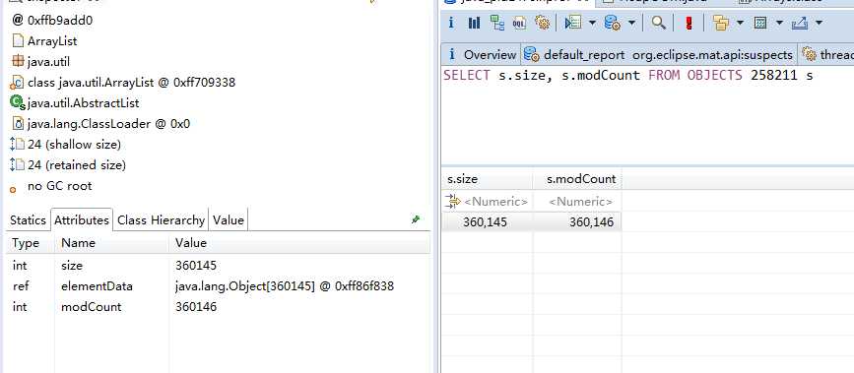Sort by the s.size column header
Image resolution: width=854 pixels, height=373 pixels.
(x=487, y=179)
